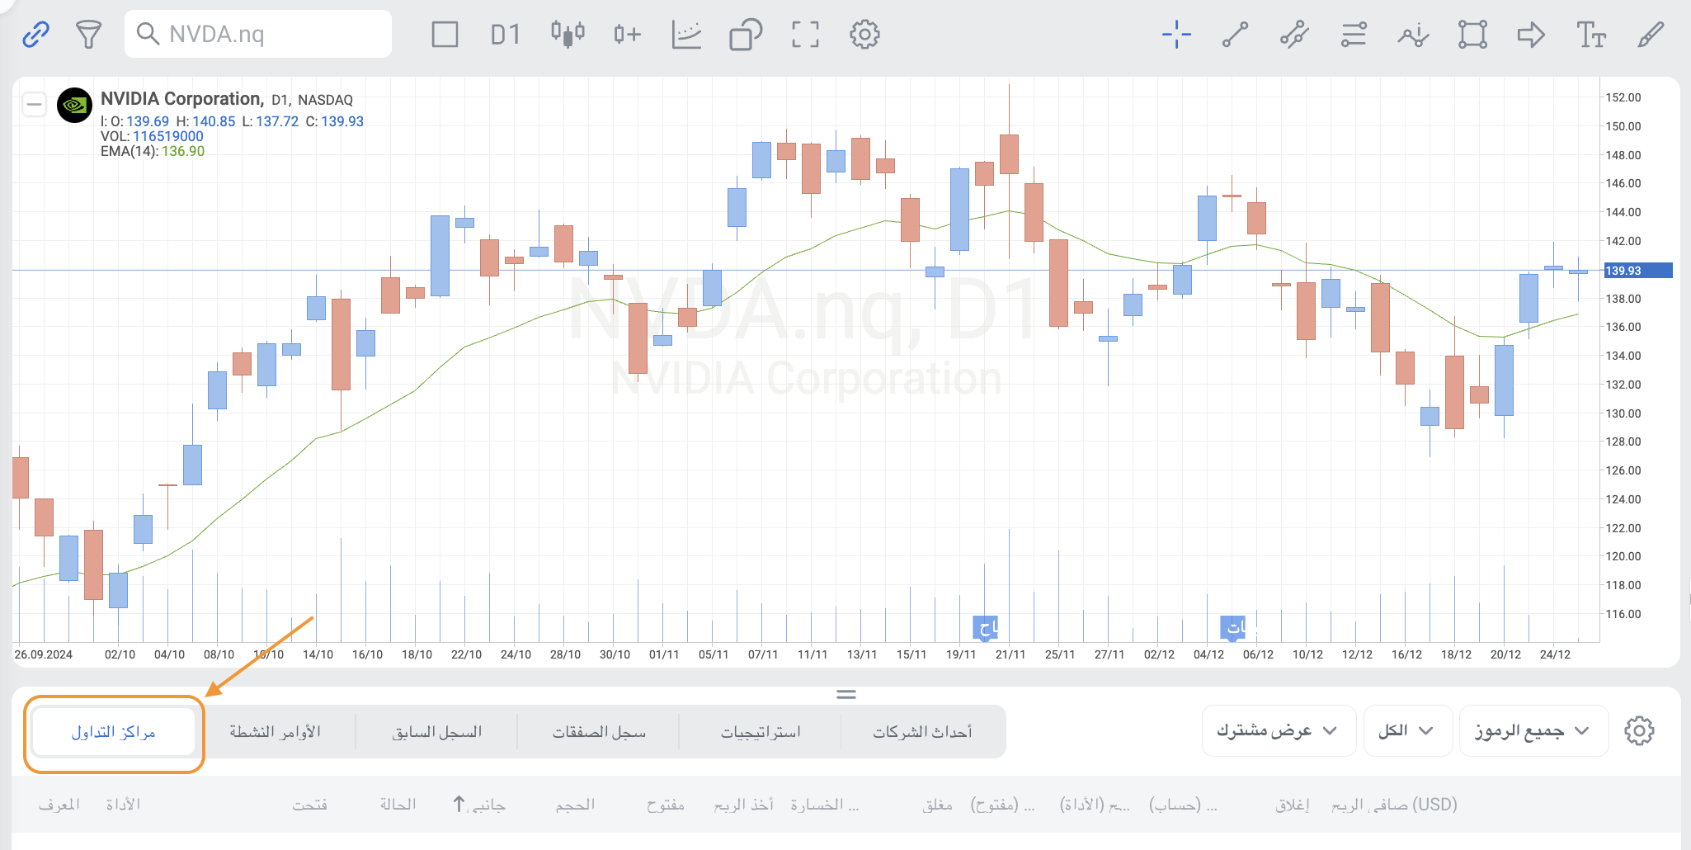Click the 139.93 current price label
Viewport: 1691px width, 850px height.
pos(1637,270)
